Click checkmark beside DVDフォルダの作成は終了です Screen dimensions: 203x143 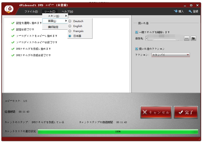pos(13,55)
